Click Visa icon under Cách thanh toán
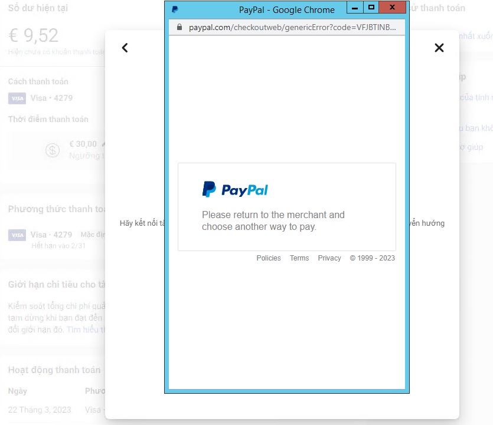This screenshot has width=493, height=425. [x=17, y=98]
